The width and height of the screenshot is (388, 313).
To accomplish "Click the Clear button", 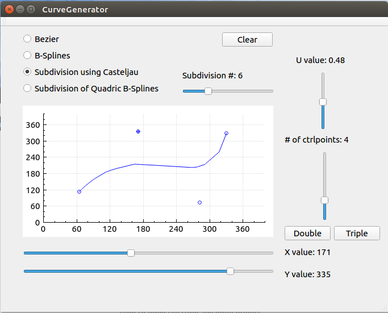I will [247, 39].
